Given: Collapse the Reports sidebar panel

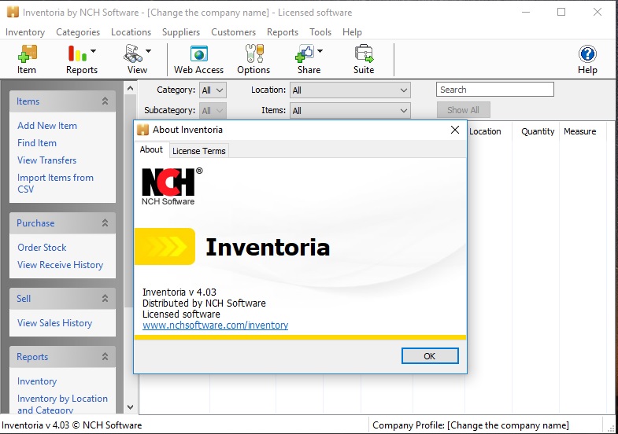Looking at the screenshot, I should point(105,356).
